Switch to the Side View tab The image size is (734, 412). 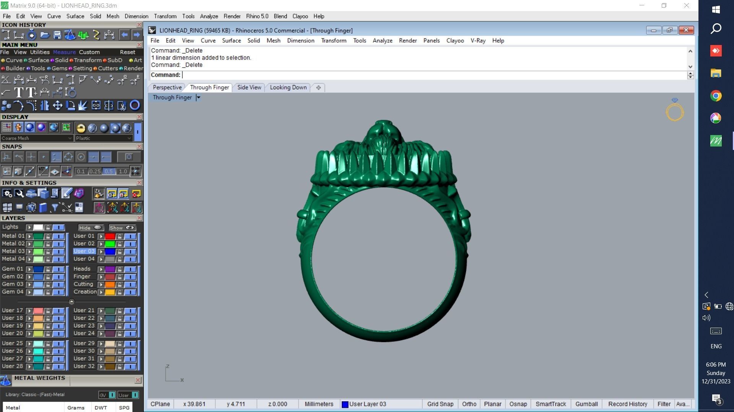point(249,87)
